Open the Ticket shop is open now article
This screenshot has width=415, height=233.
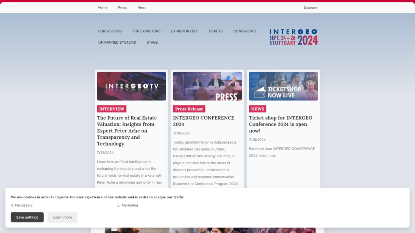click(x=280, y=124)
